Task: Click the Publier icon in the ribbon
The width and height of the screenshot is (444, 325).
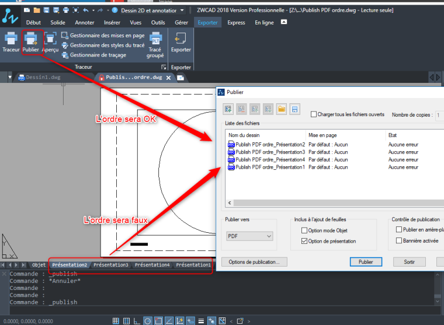Action: point(30,39)
